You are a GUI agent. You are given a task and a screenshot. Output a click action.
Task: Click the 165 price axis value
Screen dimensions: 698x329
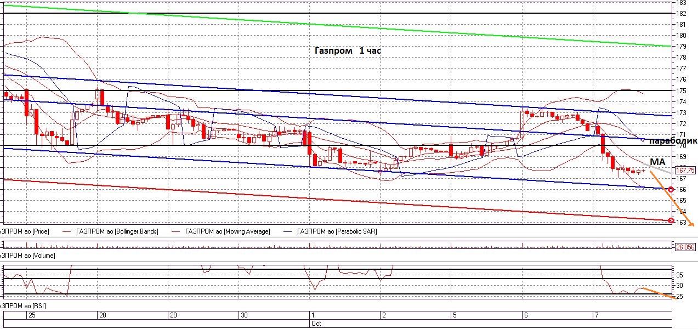point(682,200)
